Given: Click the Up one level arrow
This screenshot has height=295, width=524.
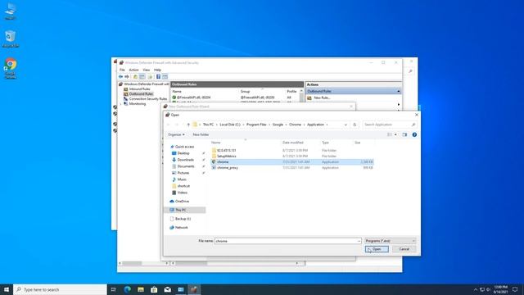Looking at the screenshot, I should click(188, 125).
